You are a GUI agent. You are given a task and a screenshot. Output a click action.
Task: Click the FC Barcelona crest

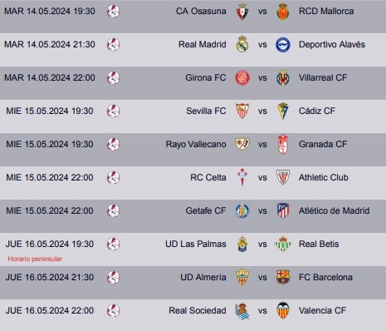[x=283, y=277]
